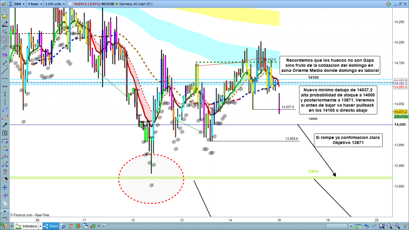409x230 pixels.
Task: Click the candlestick chart style icon top-left
Action: pyautogui.click(x=5, y=4)
